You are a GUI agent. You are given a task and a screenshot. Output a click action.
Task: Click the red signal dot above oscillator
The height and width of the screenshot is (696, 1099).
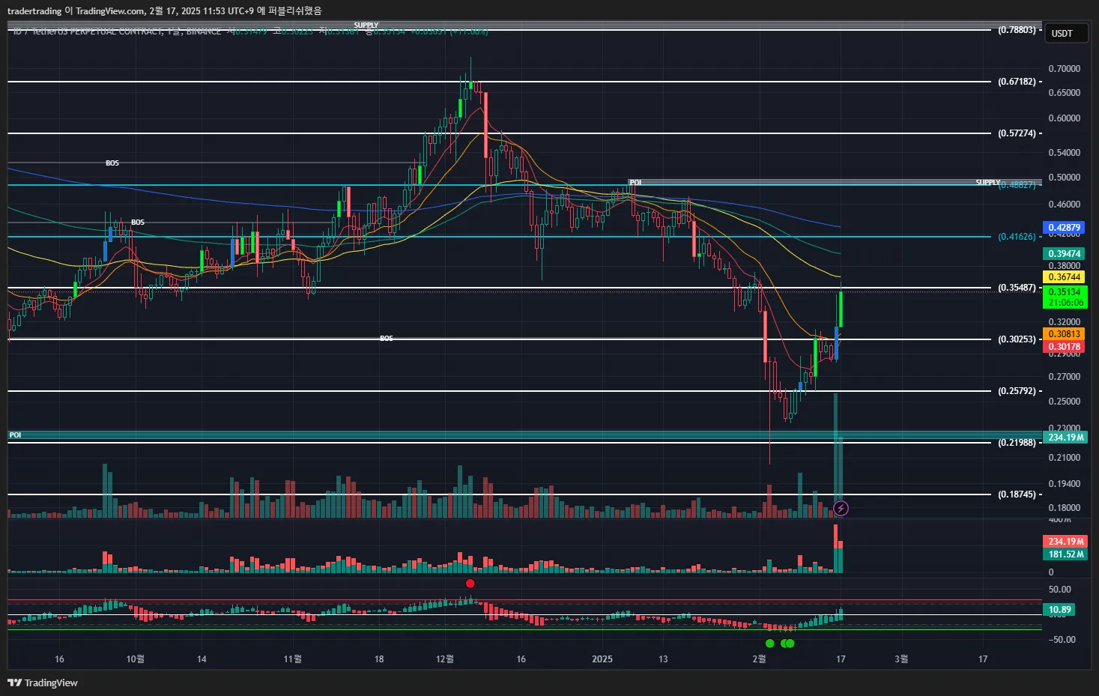point(470,584)
